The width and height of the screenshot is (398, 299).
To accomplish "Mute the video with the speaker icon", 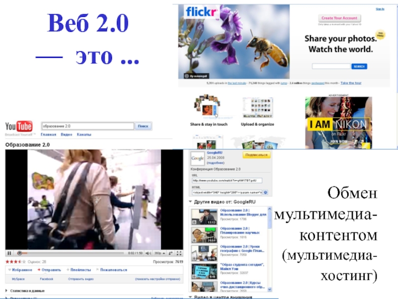I will [148, 253].
